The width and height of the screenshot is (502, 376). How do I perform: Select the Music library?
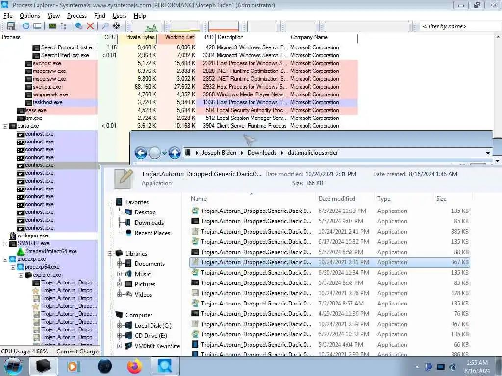click(142, 274)
